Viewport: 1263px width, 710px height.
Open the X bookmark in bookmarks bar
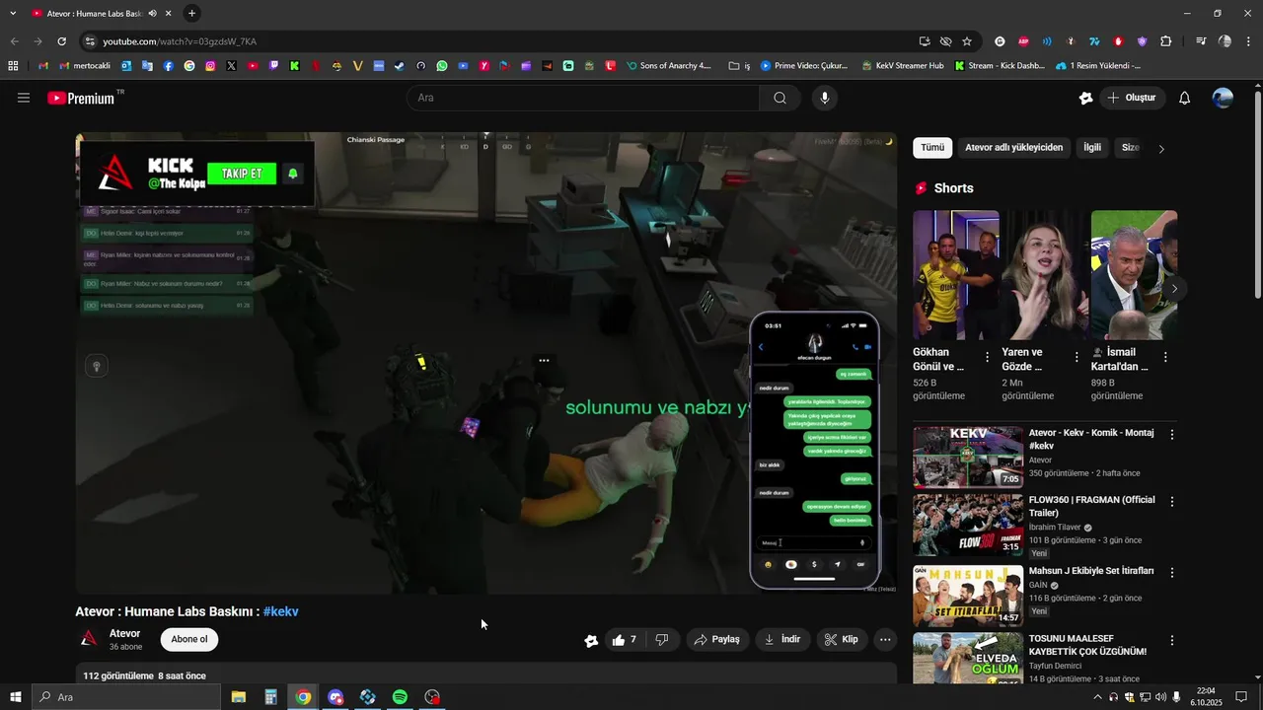pyautogui.click(x=232, y=66)
